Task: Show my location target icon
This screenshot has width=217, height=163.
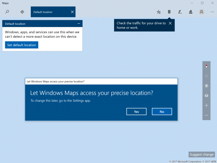Action: coord(206,86)
